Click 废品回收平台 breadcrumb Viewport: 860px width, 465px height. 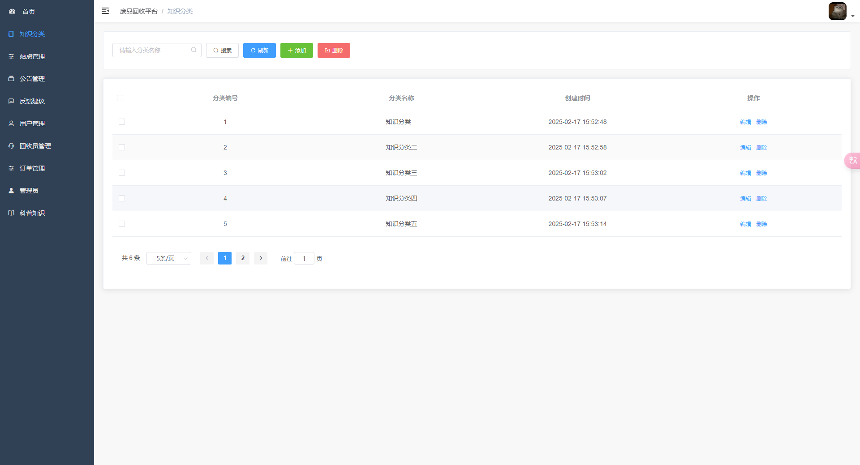(138, 11)
